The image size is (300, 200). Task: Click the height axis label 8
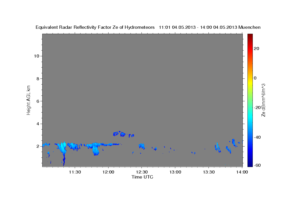(37, 79)
